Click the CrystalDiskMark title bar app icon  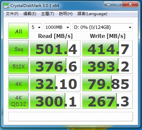pyautogui.click(x=6, y=6)
